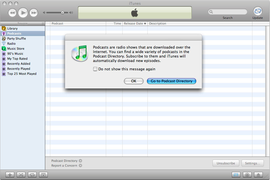Image resolution: width=270 pixels, height=180 pixels.
Task: Toggle the Repeat button
Action: click(32, 175)
